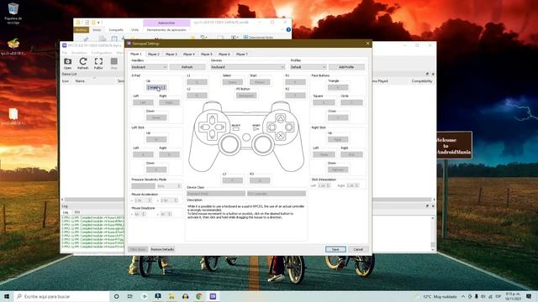Open the Handlers Keyboard dropdown
538x302 pixels.
click(x=150, y=67)
